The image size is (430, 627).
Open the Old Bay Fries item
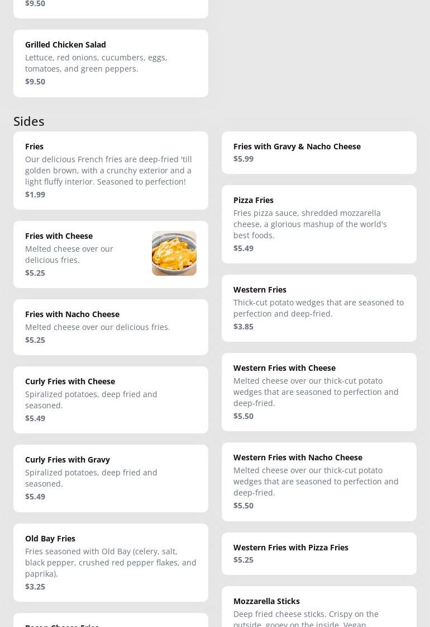coord(111,563)
